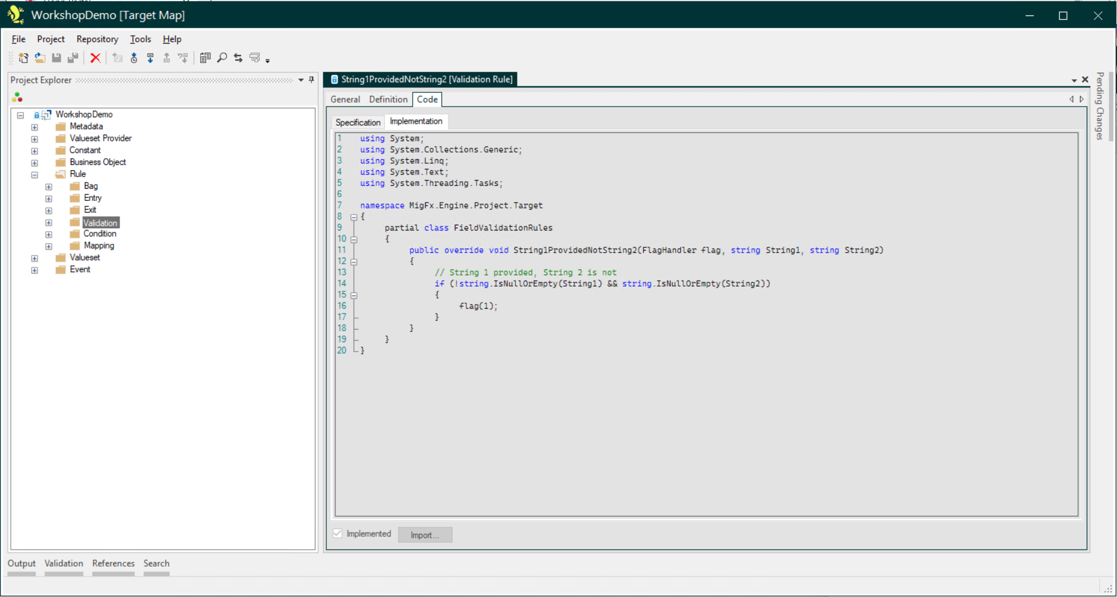Collapse the Rule folder in Project Explorer
The image size is (1117, 597).
point(34,175)
